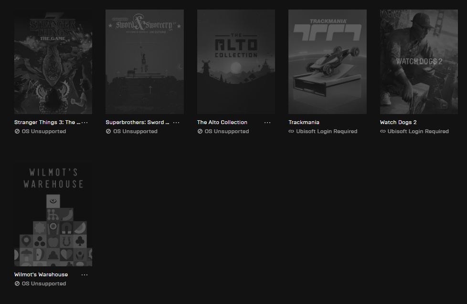Click the link icon under Trackmania
Screen dimensions: 467x304
coord(291,131)
